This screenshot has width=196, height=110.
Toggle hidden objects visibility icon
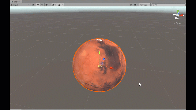[x=54, y=5]
